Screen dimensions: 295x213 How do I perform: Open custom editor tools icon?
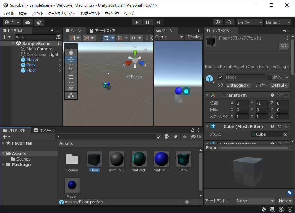tap(71, 96)
